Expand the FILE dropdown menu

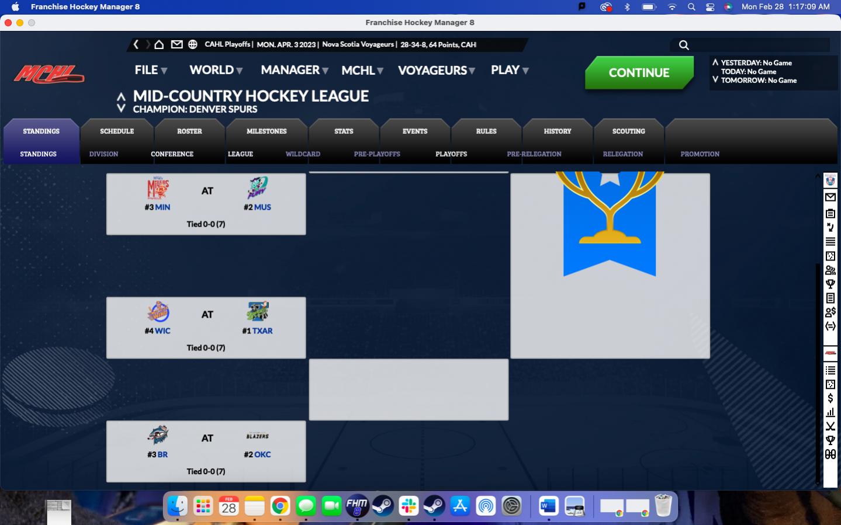tap(151, 70)
